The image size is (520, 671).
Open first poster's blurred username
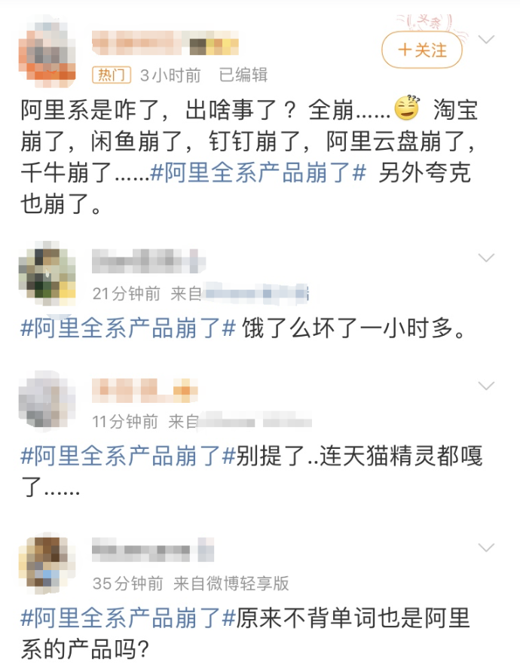(x=165, y=43)
